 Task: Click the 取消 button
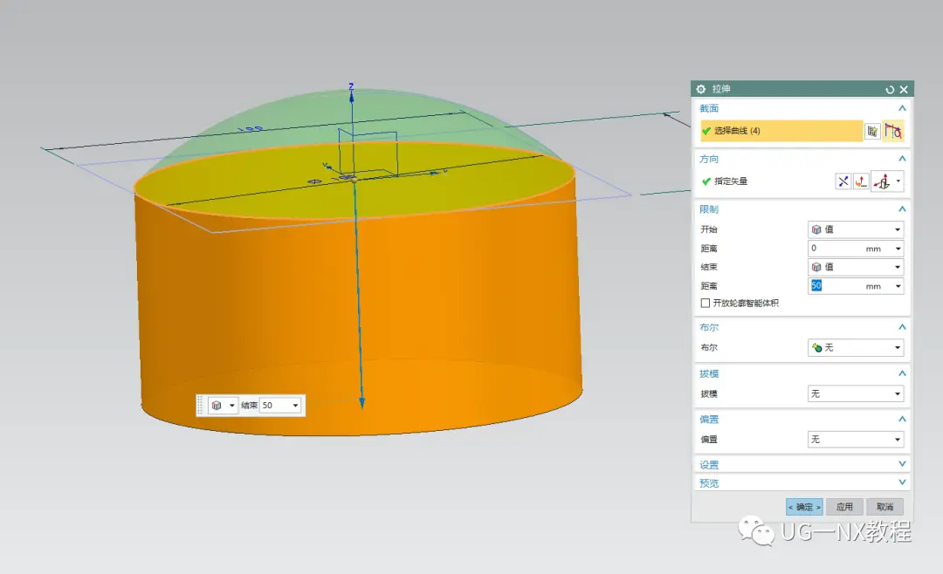tap(884, 507)
